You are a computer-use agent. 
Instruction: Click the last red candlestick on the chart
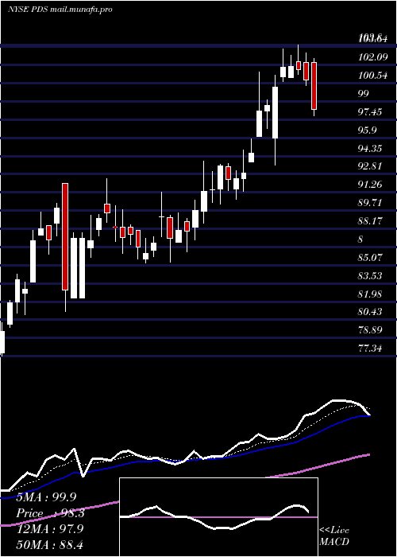(x=314, y=86)
